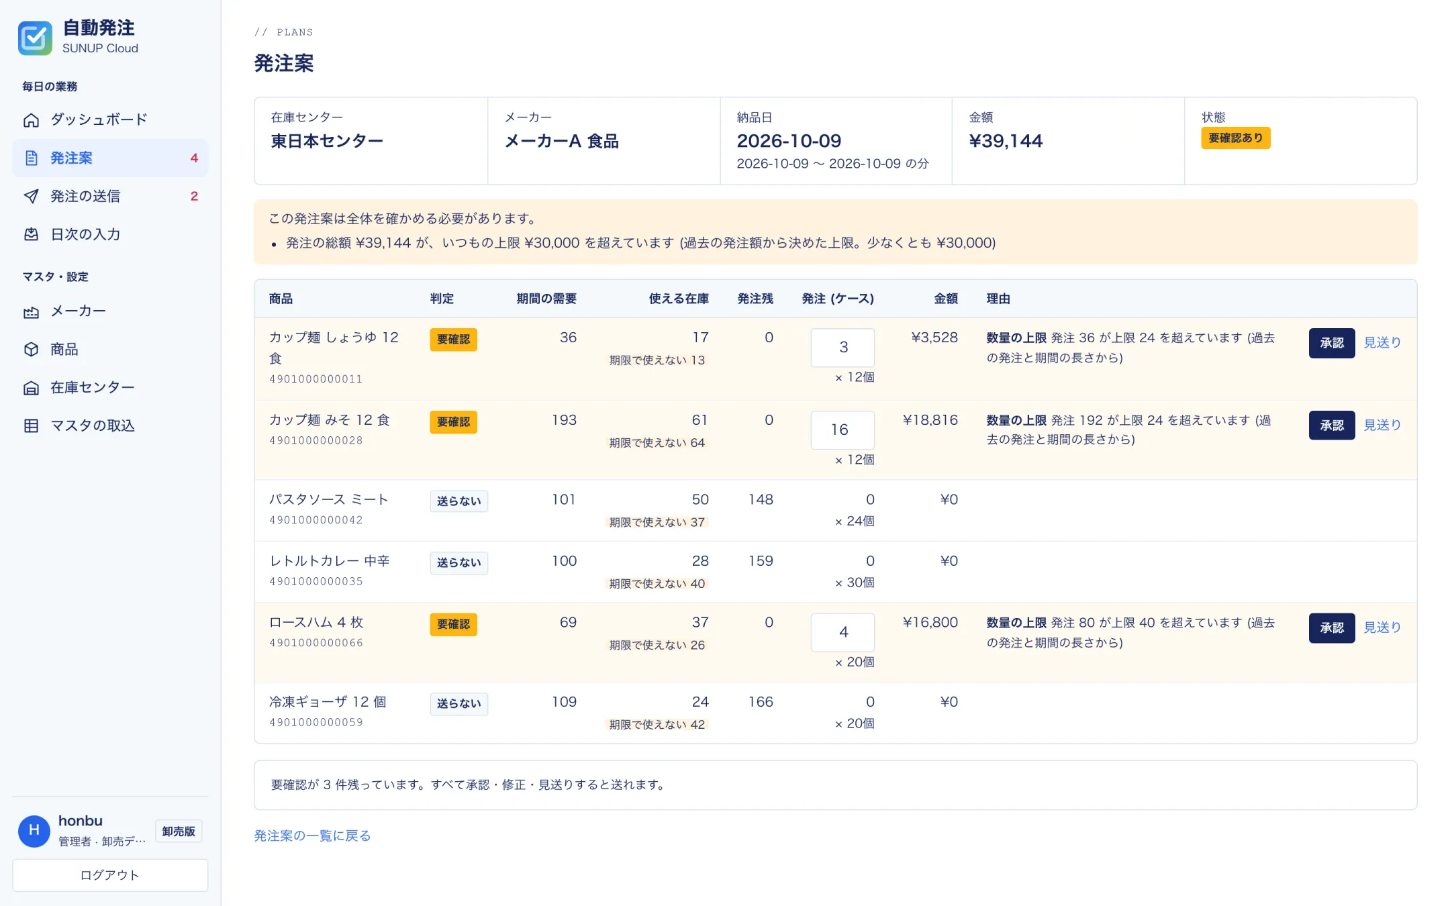Click the メーカー factory icon

pyautogui.click(x=31, y=311)
